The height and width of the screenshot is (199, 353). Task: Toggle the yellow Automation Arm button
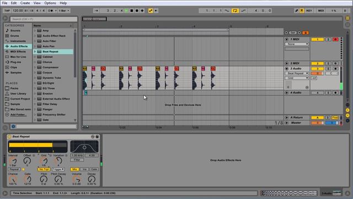click(151, 11)
